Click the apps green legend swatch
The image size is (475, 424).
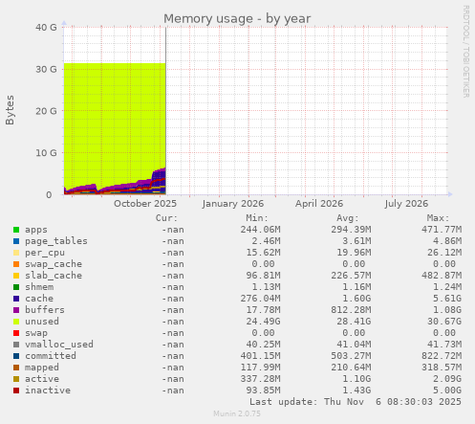[16, 230]
